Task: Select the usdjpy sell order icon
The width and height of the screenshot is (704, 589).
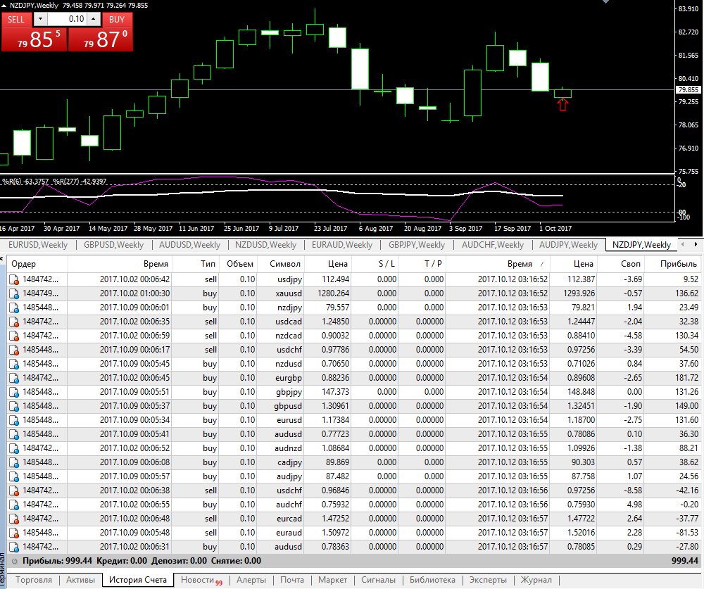Action: pyautogui.click(x=14, y=279)
